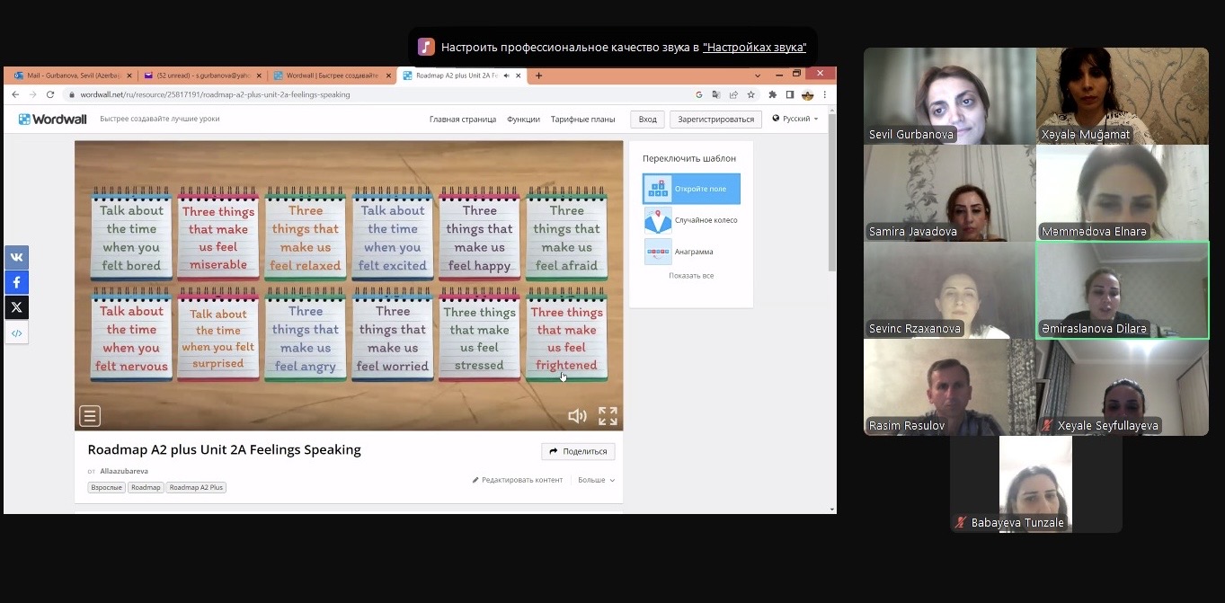This screenshot has height=603, width=1225.
Task: Enter fullscreen mode for the activity
Action: [608, 416]
